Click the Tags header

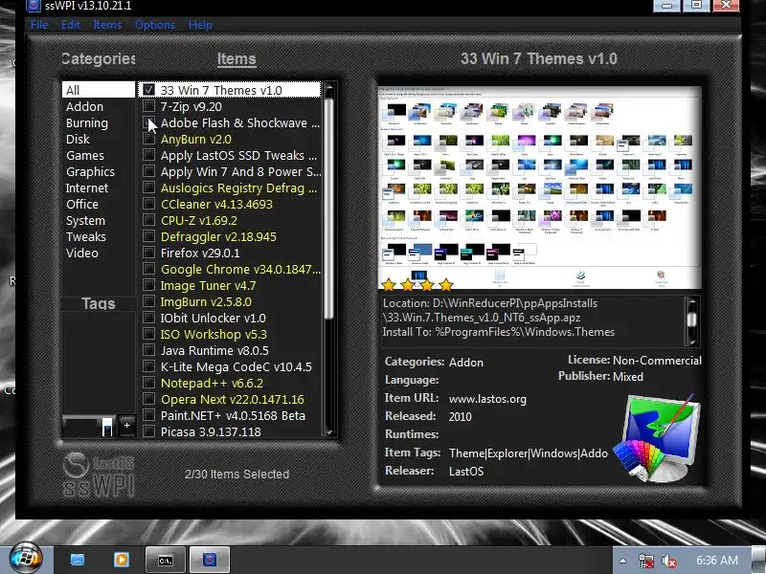coord(99,303)
